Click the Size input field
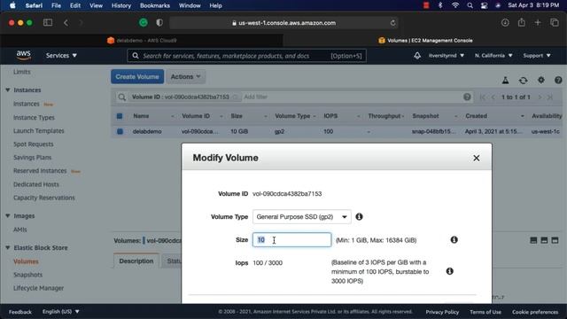The width and height of the screenshot is (567, 319). pos(291,240)
